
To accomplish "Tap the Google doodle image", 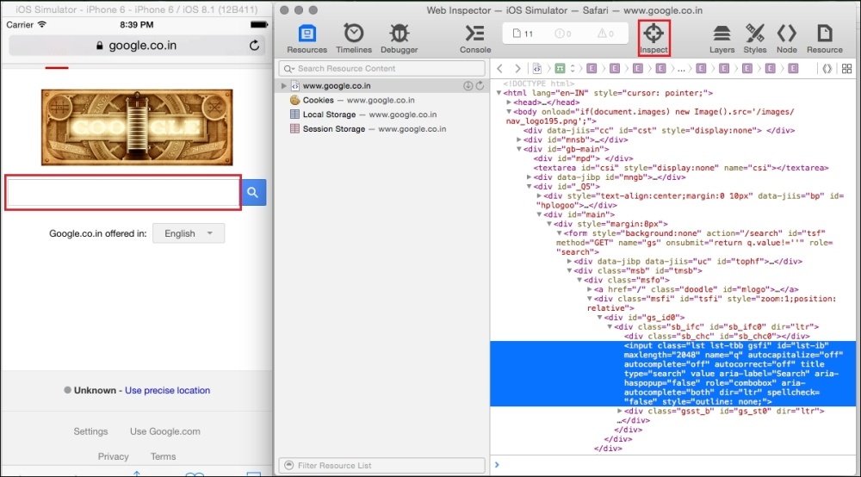I will (137, 127).
